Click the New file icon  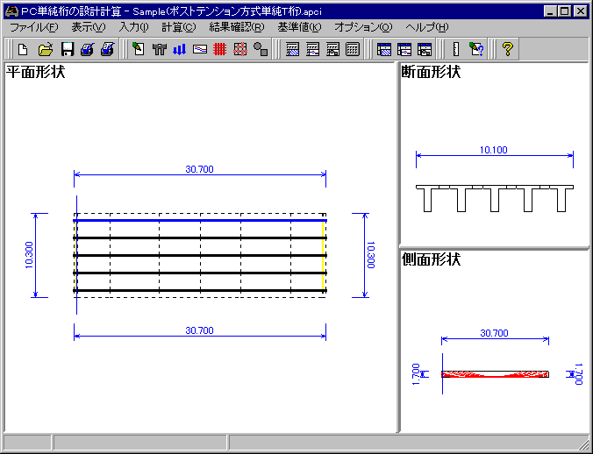tap(24, 50)
